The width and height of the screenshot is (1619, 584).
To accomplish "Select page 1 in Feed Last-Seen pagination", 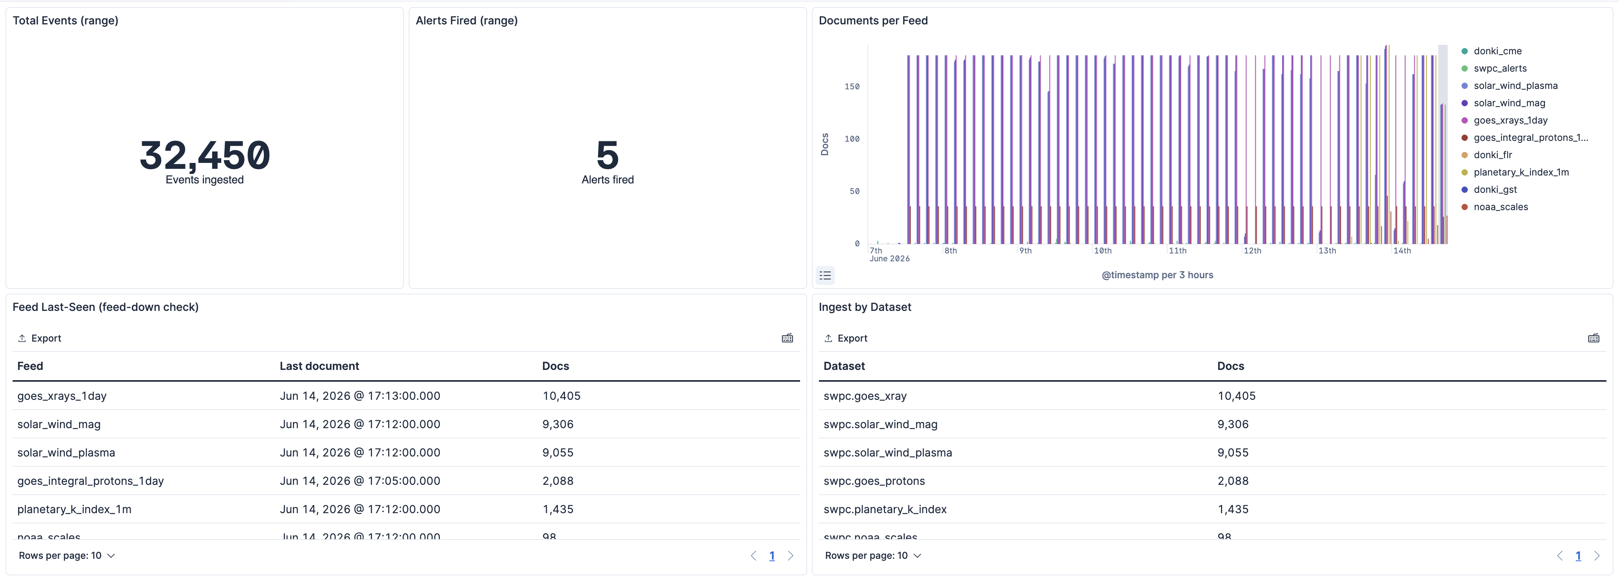I will [772, 556].
